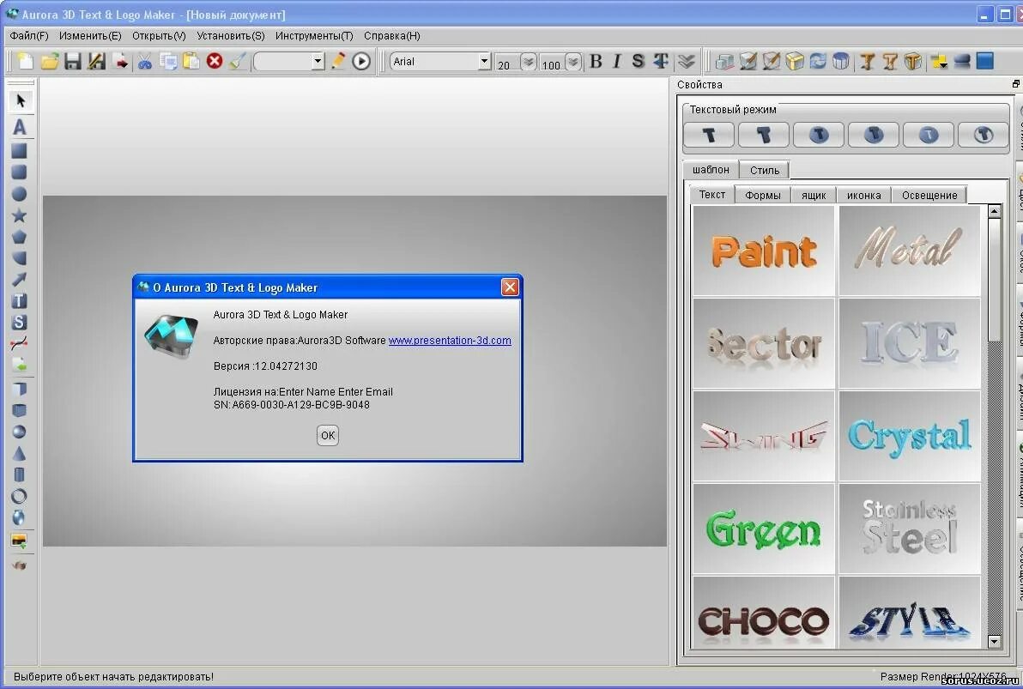
Task: Delete object with the red X toolbar icon
Action: [215, 61]
